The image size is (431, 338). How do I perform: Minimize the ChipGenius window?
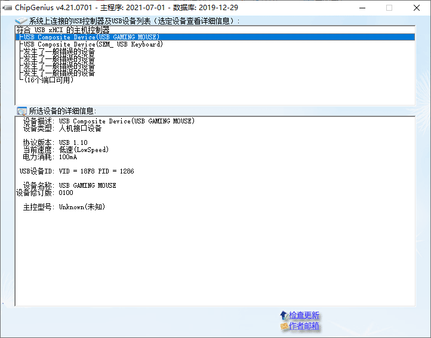click(x=361, y=8)
